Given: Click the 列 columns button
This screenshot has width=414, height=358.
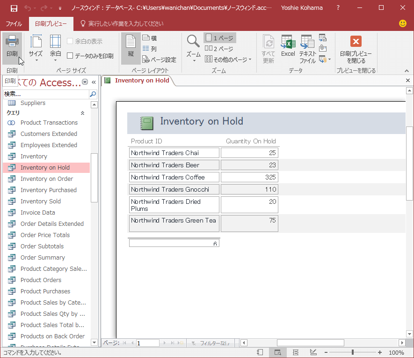Looking at the screenshot, I should (x=150, y=49).
